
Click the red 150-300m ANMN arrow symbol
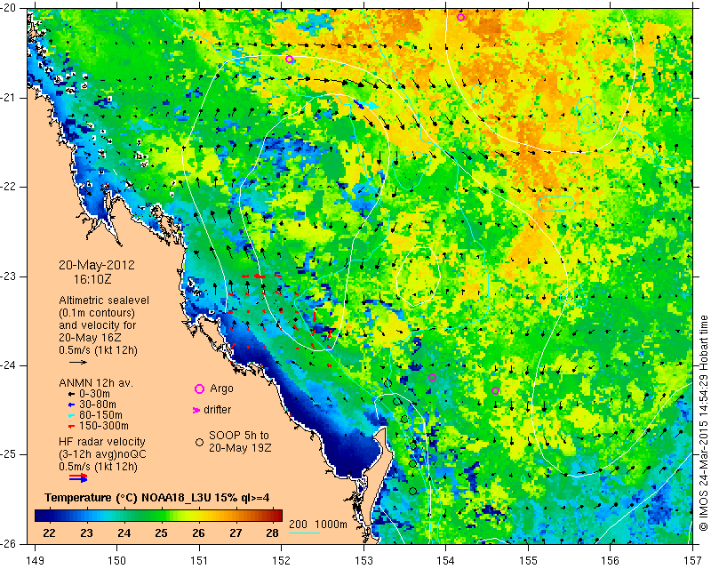[71, 426]
